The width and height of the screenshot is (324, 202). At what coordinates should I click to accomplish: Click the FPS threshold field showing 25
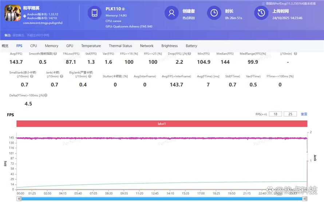290,114
